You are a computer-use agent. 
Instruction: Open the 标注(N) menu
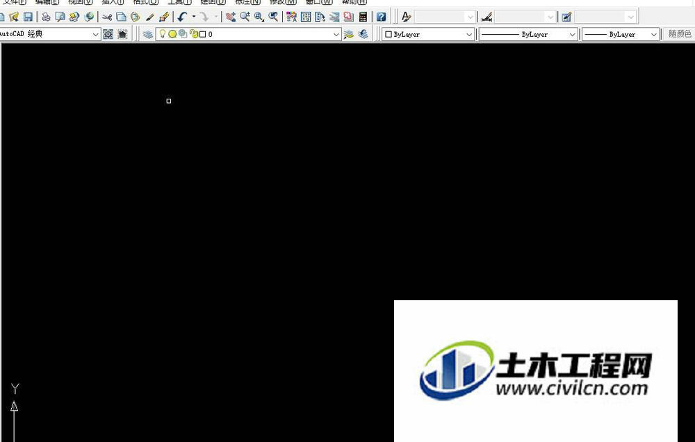[x=247, y=2]
